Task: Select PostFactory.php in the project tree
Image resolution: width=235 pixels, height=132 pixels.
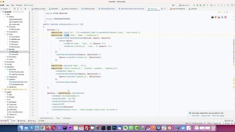Action: (x=17, y=72)
